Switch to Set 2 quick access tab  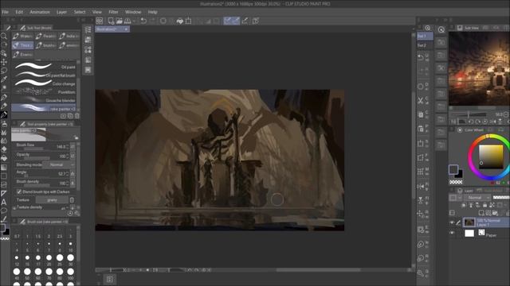(425, 45)
